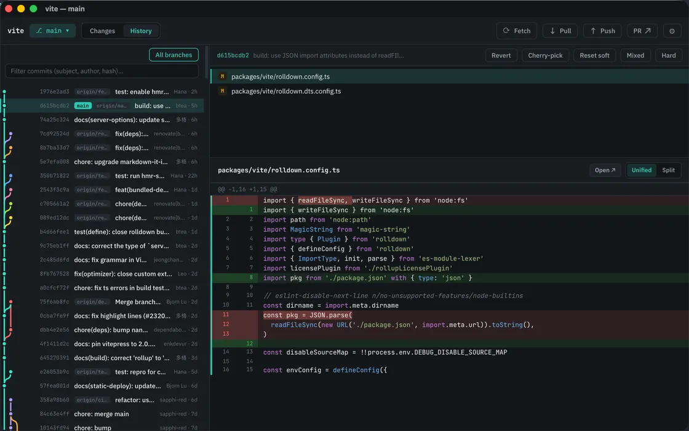Select commit 7cd92524d fix(deps)

pos(102,134)
